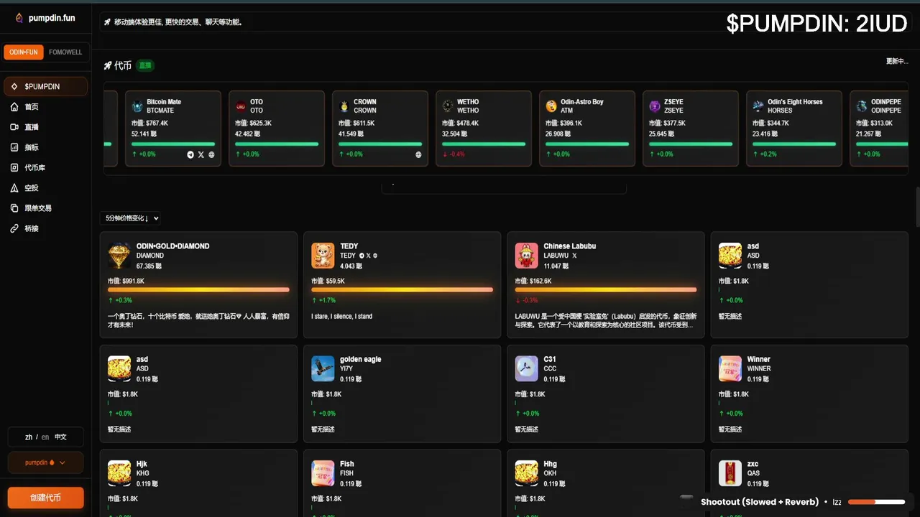Click the camera icon beside 直播

pyautogui.click(x=14, y=126)
